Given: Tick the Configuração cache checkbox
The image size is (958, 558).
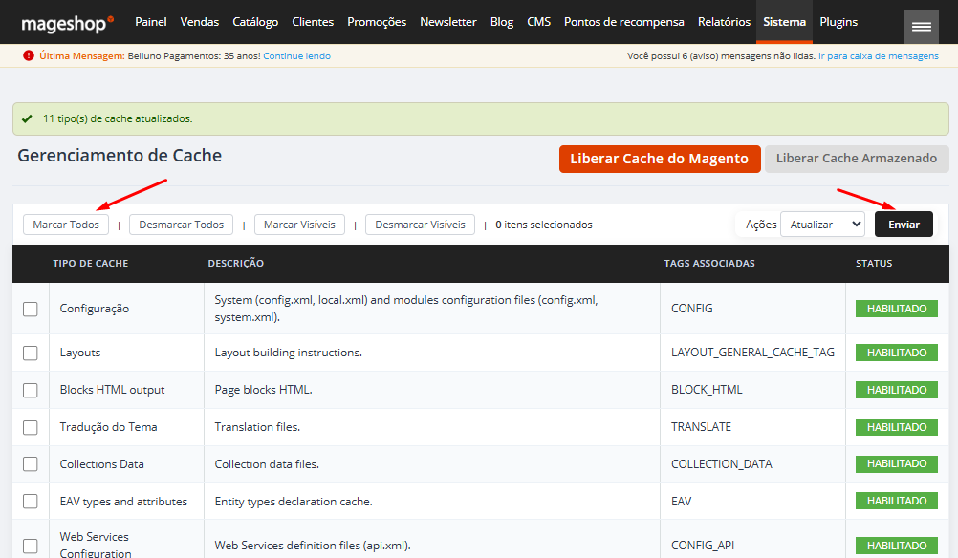Looking at the screenshot, I should point(30,309).
